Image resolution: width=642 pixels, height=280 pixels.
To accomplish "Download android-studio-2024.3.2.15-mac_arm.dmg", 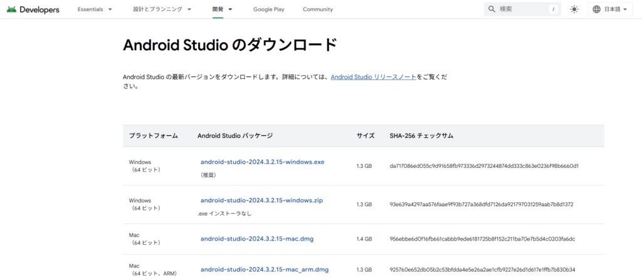I will pos(265,269).
